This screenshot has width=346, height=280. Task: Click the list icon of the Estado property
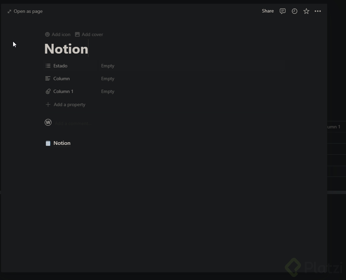(48, 66)
